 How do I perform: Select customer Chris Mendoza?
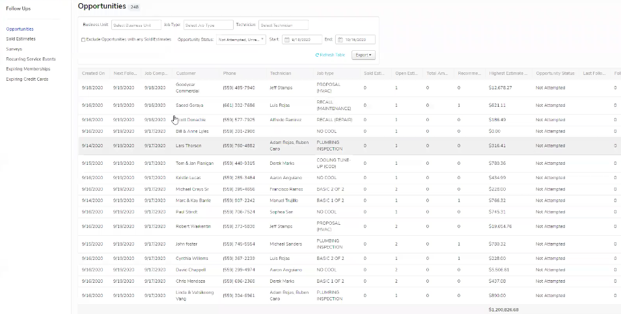click(x=190, y=281)
